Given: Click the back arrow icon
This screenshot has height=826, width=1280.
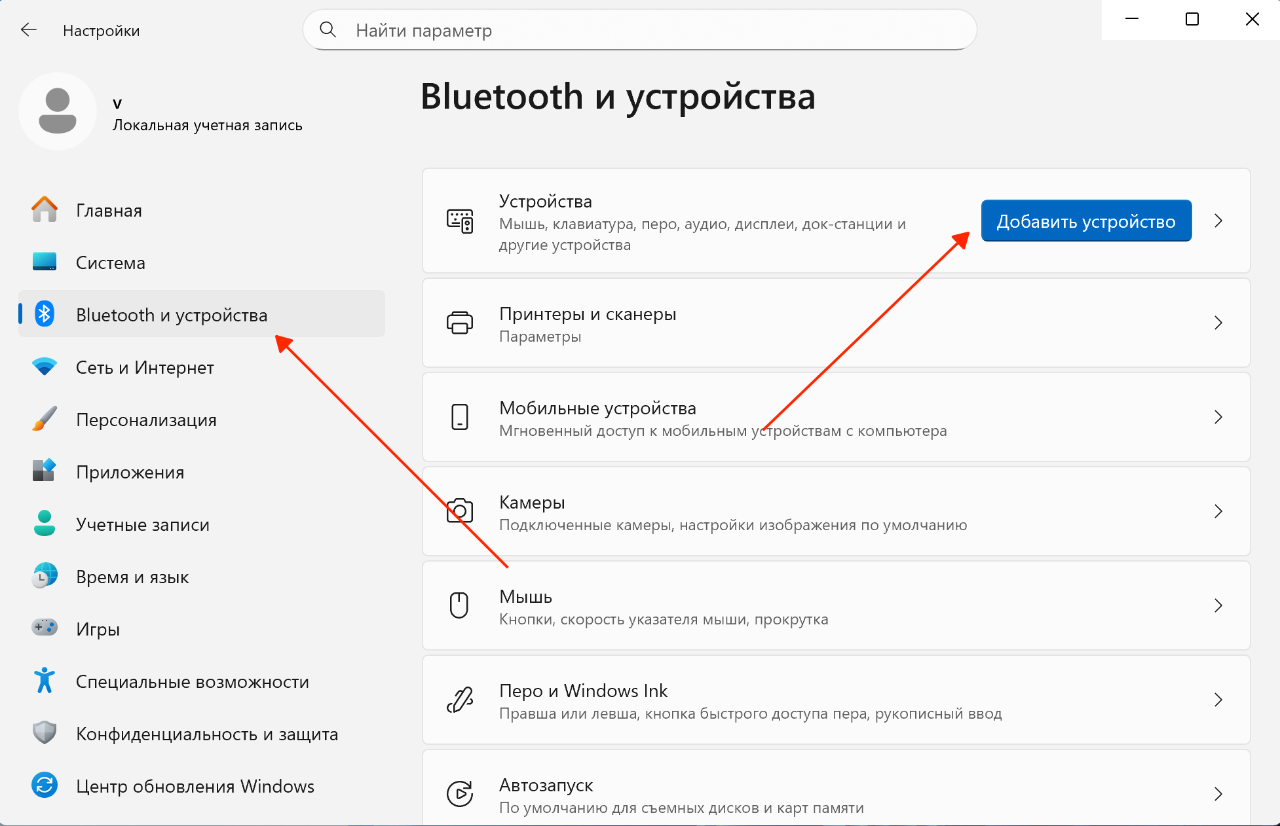Looking at the screenshot, I should pyautogui.click(x=29, y=30).
